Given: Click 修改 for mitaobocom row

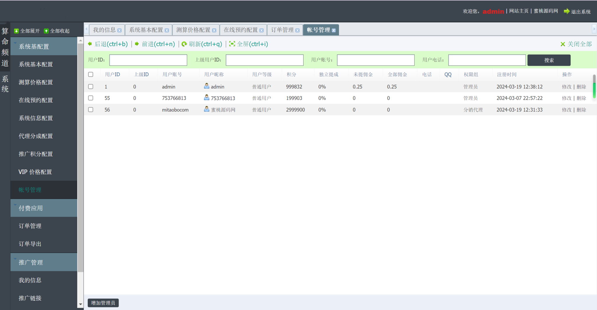Looking at the screenshot, I should 567,109.
